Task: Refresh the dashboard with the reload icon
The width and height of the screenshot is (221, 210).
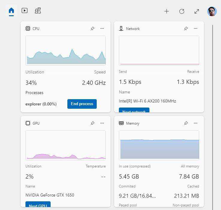Action: pos(182,11)
